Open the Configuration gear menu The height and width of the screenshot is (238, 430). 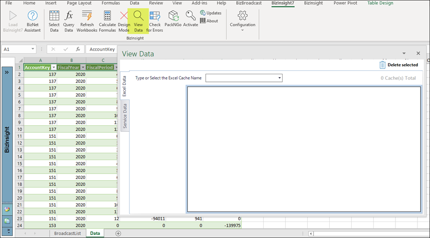(x=242, y=21)
